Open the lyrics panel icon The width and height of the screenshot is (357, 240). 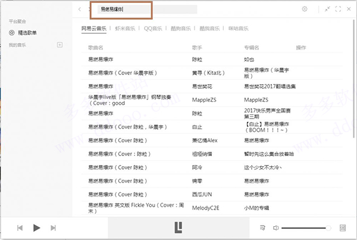pos(343,227)
